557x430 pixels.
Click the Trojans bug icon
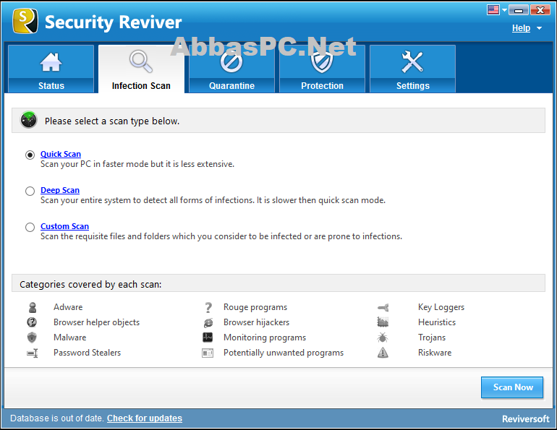383,337
